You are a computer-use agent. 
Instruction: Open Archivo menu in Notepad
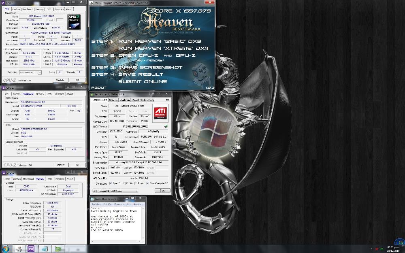coord(96,204)
